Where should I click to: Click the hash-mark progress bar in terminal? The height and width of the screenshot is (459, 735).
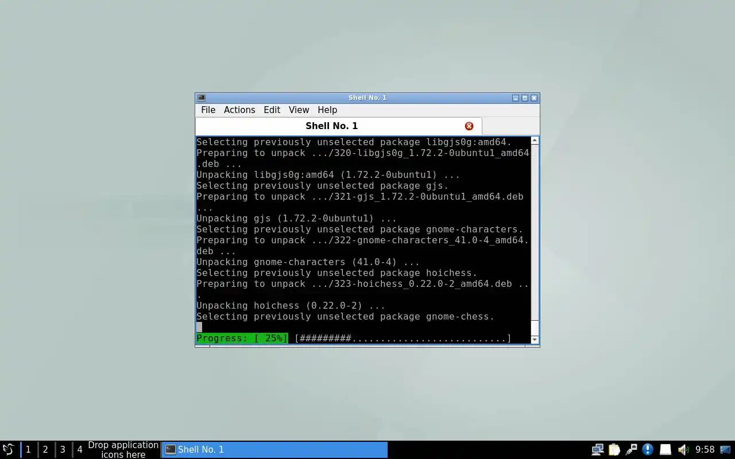(x=403, y=339)
